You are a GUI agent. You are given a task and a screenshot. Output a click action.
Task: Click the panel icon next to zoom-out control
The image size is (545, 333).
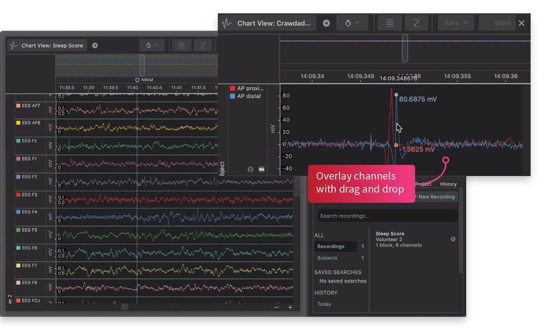coord(261,169)
